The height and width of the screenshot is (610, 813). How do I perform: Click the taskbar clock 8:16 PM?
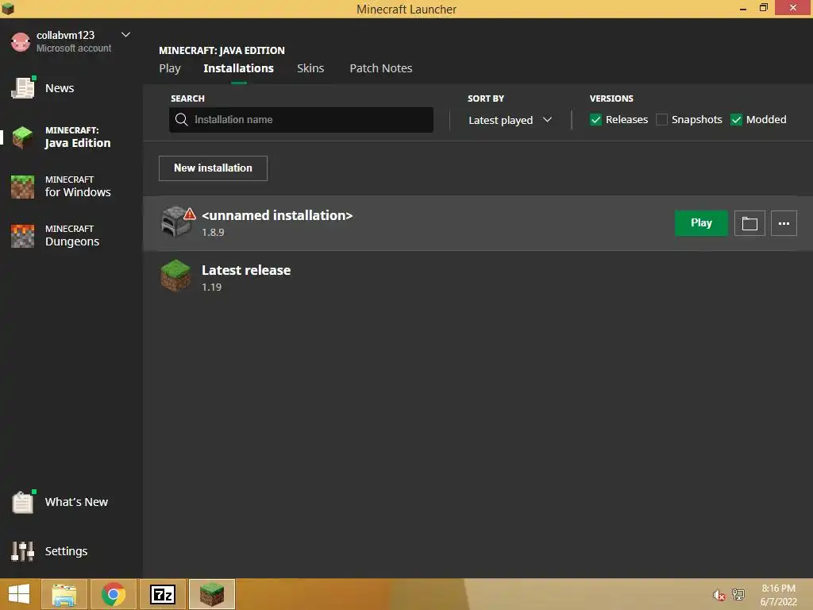pyautogui.click(x=778, y=589)
